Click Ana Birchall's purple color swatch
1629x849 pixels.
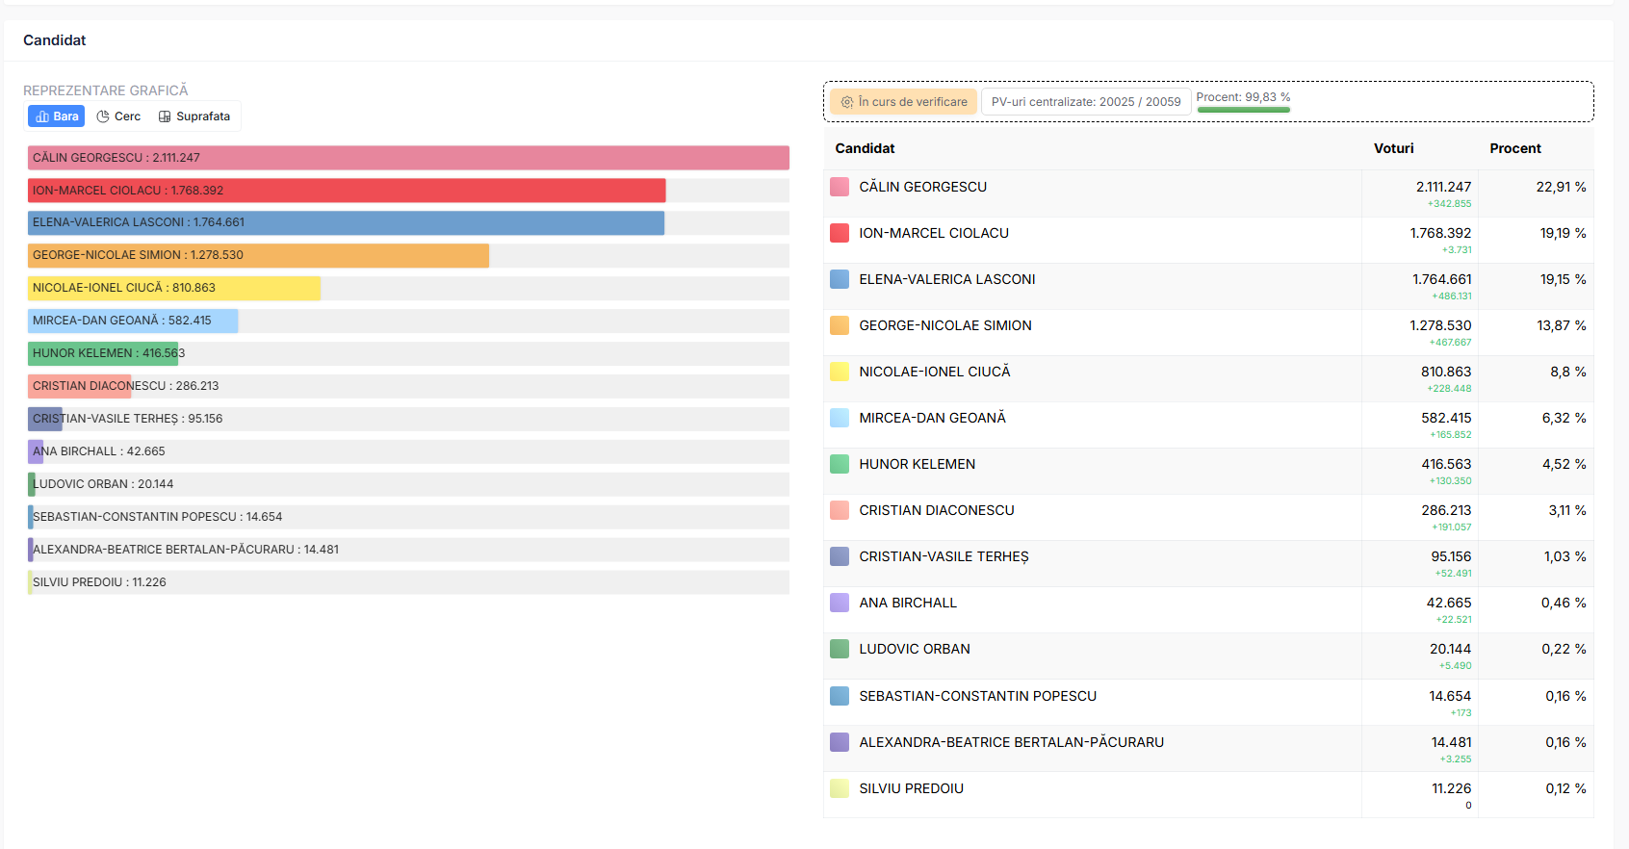tap(840, 603)
